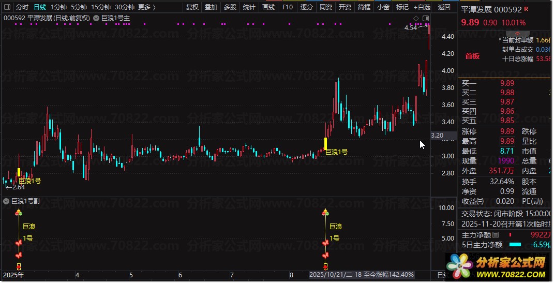This screenshot has height=283, width=554.
Task: Click the 最低 value 8.71
Action: [507, 151]
